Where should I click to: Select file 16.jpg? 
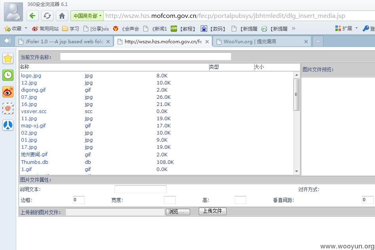point(29,104)
